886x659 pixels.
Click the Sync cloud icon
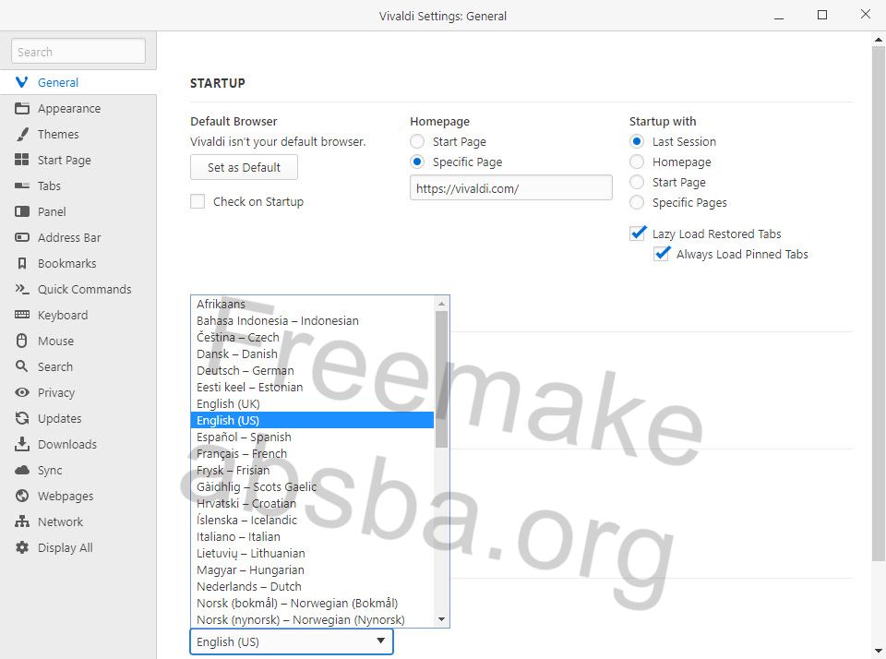coord(21,470)
